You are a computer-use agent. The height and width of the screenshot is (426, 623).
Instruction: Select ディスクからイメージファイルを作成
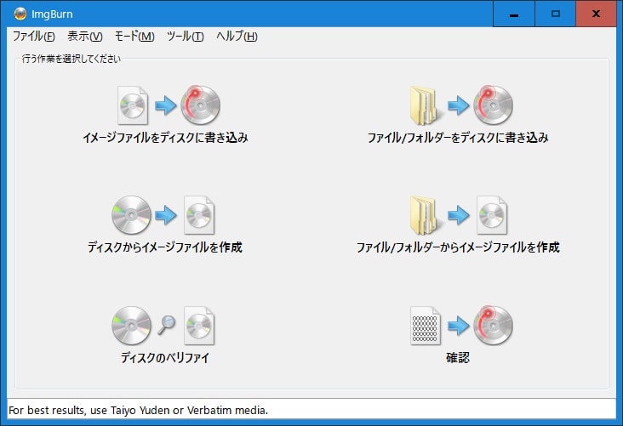(x=165, y=247)
